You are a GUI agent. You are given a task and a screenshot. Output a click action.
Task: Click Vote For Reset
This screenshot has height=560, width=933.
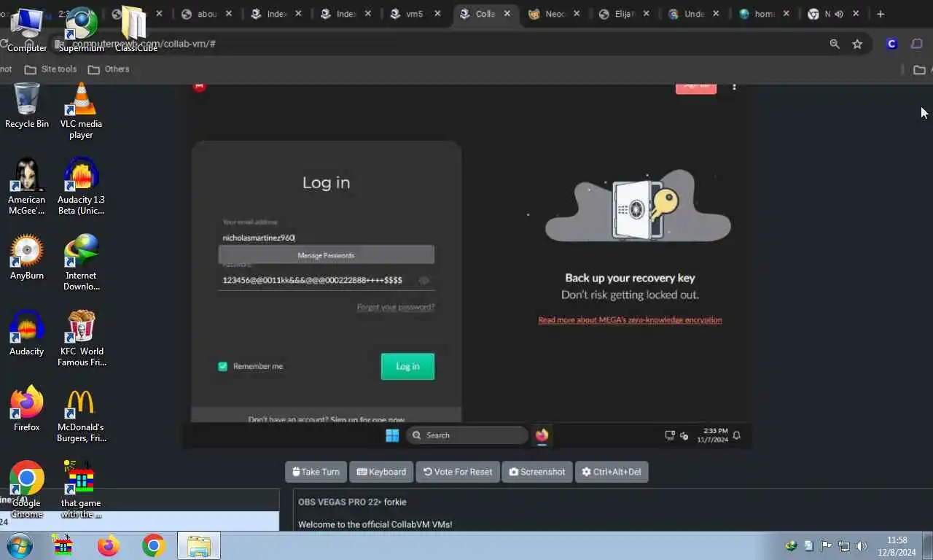[x=458, y=472]
